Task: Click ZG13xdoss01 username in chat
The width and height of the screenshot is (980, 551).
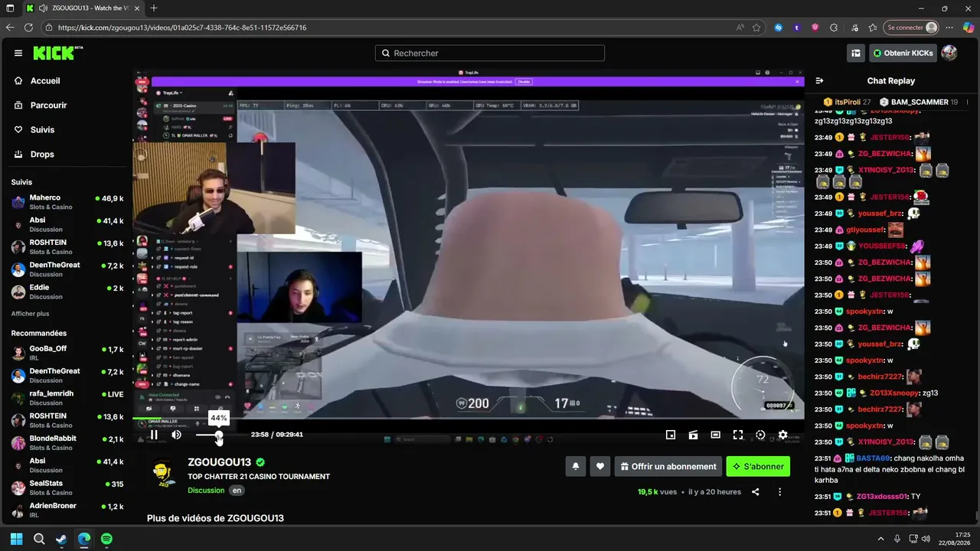Action: tap(882, 496)
